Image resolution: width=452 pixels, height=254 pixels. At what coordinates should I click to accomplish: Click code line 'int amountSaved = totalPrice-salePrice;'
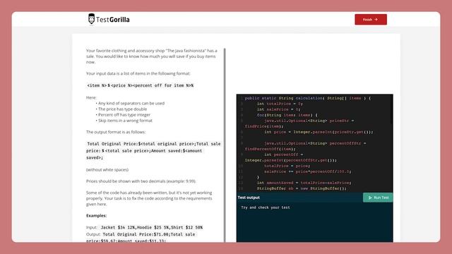304,183
